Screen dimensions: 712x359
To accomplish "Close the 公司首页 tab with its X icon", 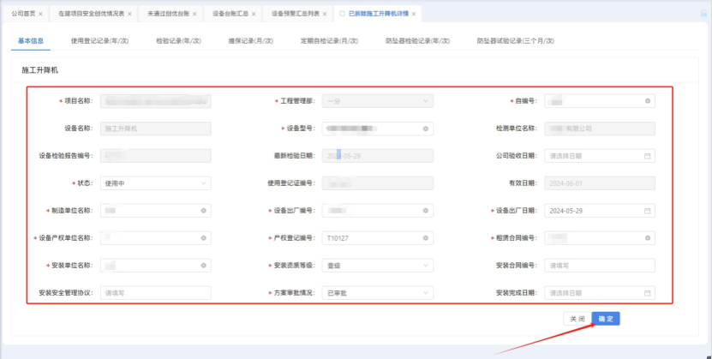I will click(41, 15).
